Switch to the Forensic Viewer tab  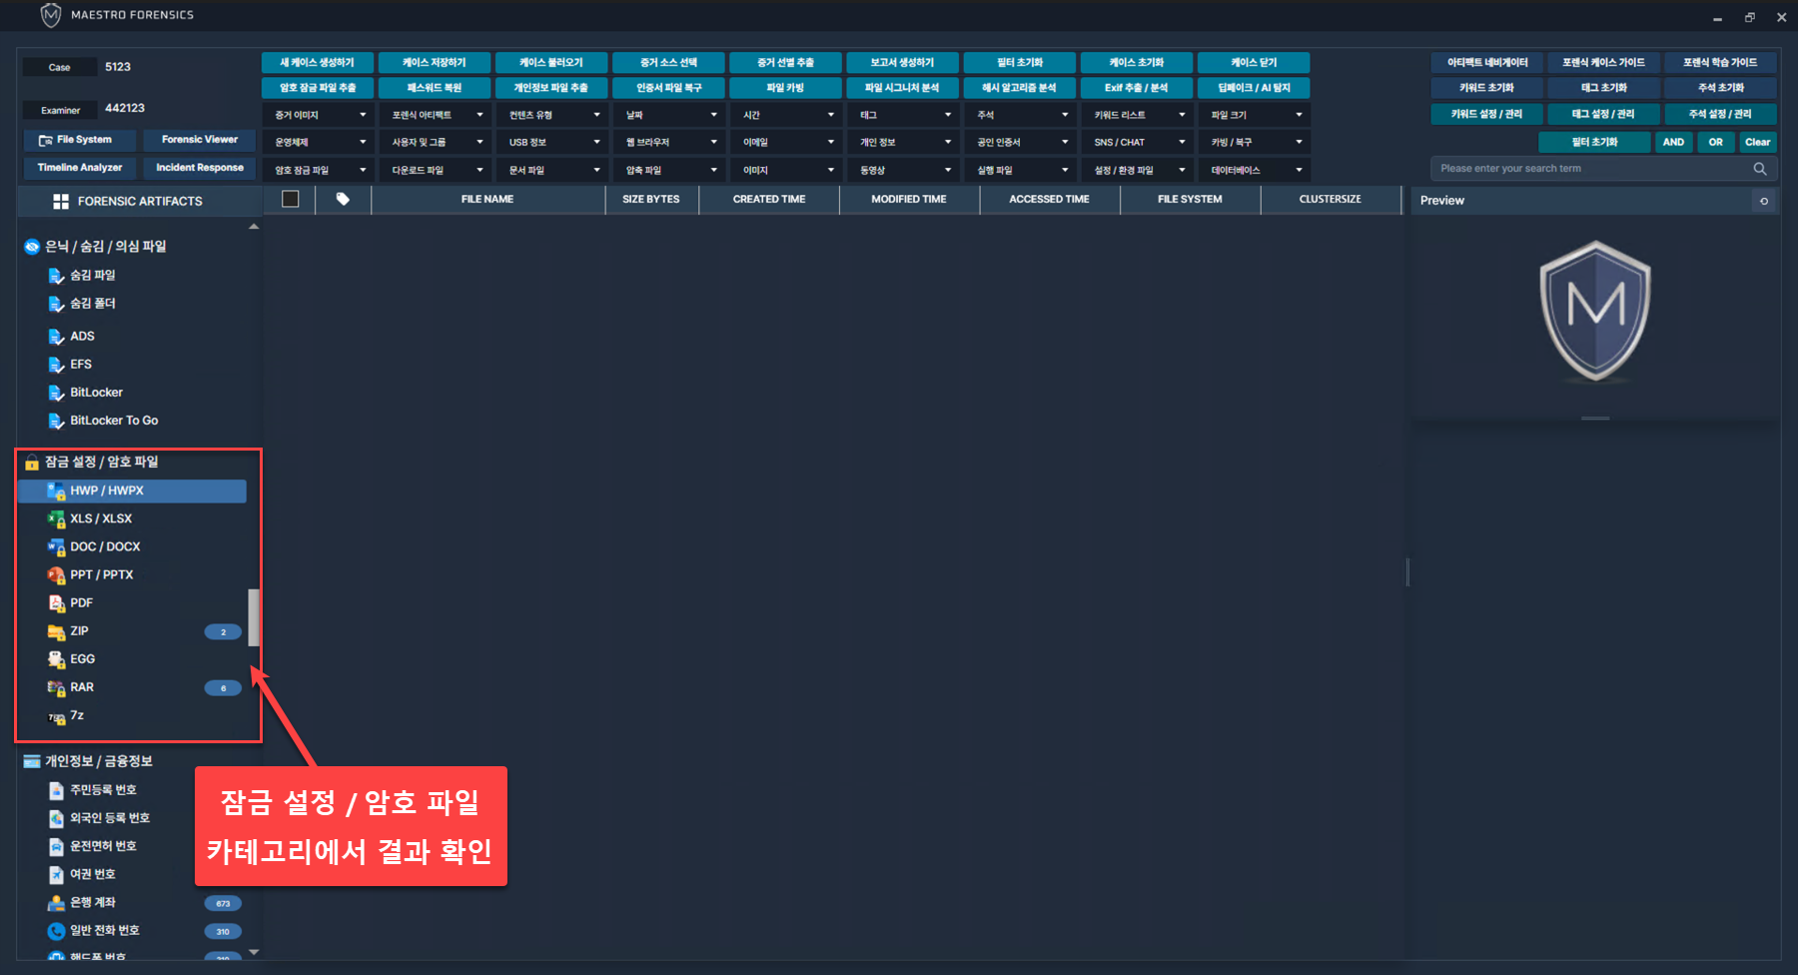pos(200,140)
